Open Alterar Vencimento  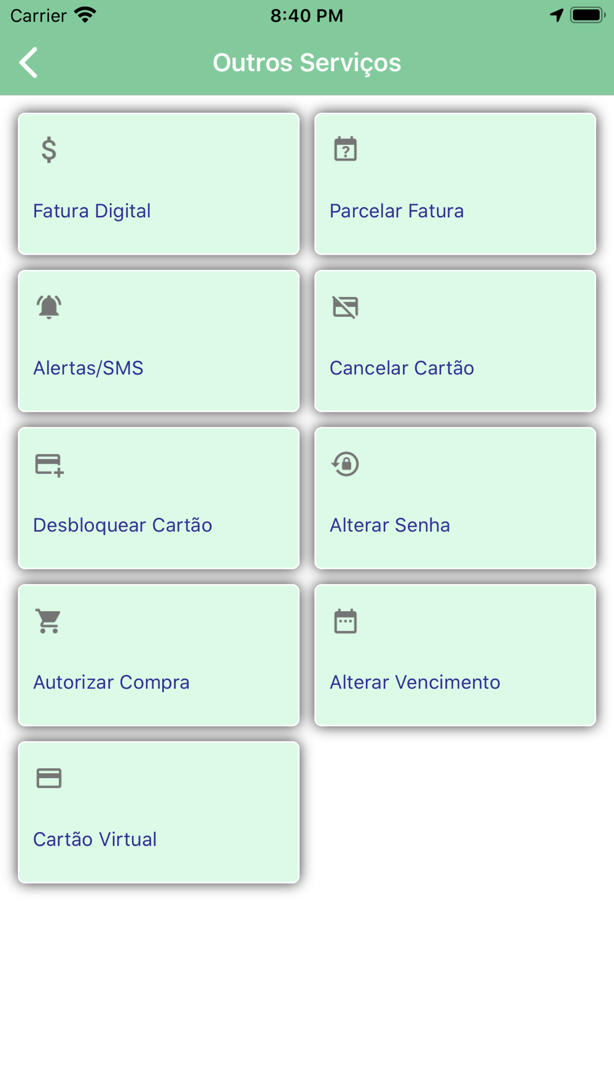pyautogui.click(x=456, y=655)
